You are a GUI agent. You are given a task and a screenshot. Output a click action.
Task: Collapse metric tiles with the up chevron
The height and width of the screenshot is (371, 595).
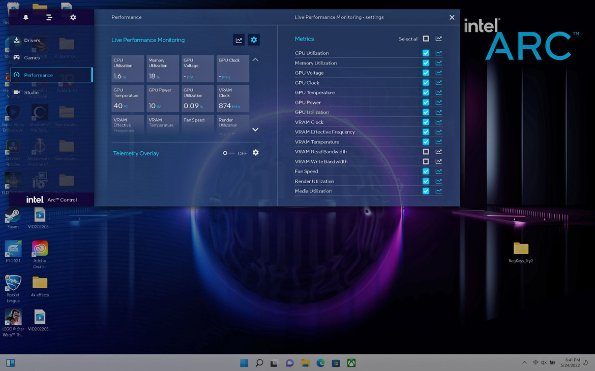pyautogui.click(x=255, y=60)
